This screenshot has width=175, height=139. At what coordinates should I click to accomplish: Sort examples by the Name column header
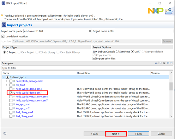click(39, 73)
